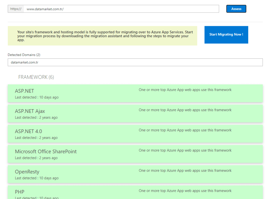Click the Azure usage note in the ASP.NET row

pyautogui.click(x=185, y=90)
